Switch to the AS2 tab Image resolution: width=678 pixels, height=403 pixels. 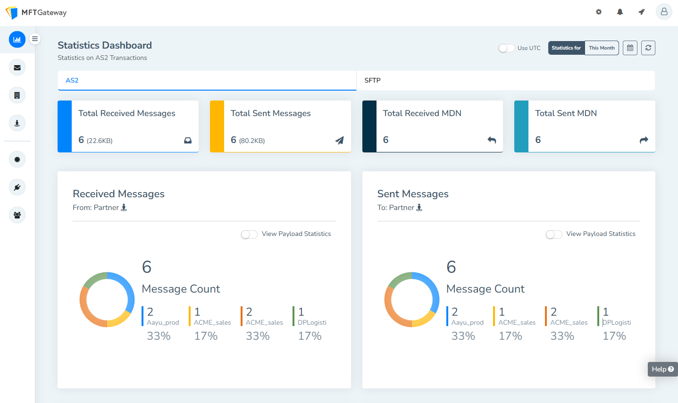pyautogui.click(x=207, y=80)
